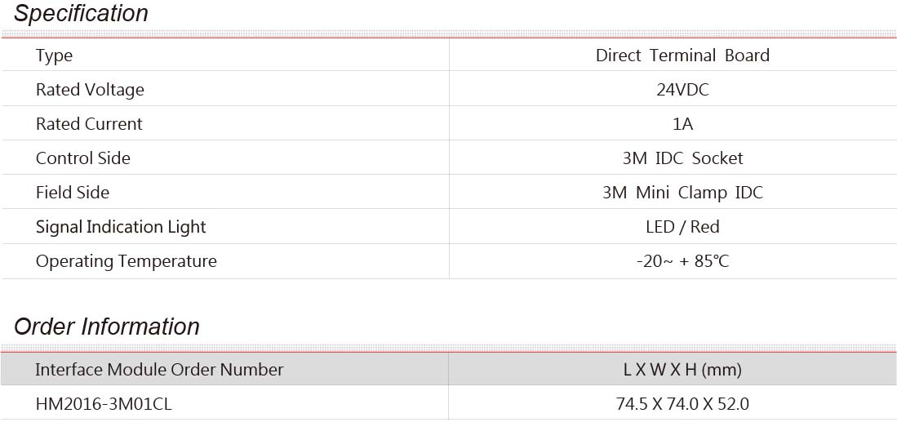Click the LED / Red value
This screenshot has height=431, width=897.
point(682,227)
